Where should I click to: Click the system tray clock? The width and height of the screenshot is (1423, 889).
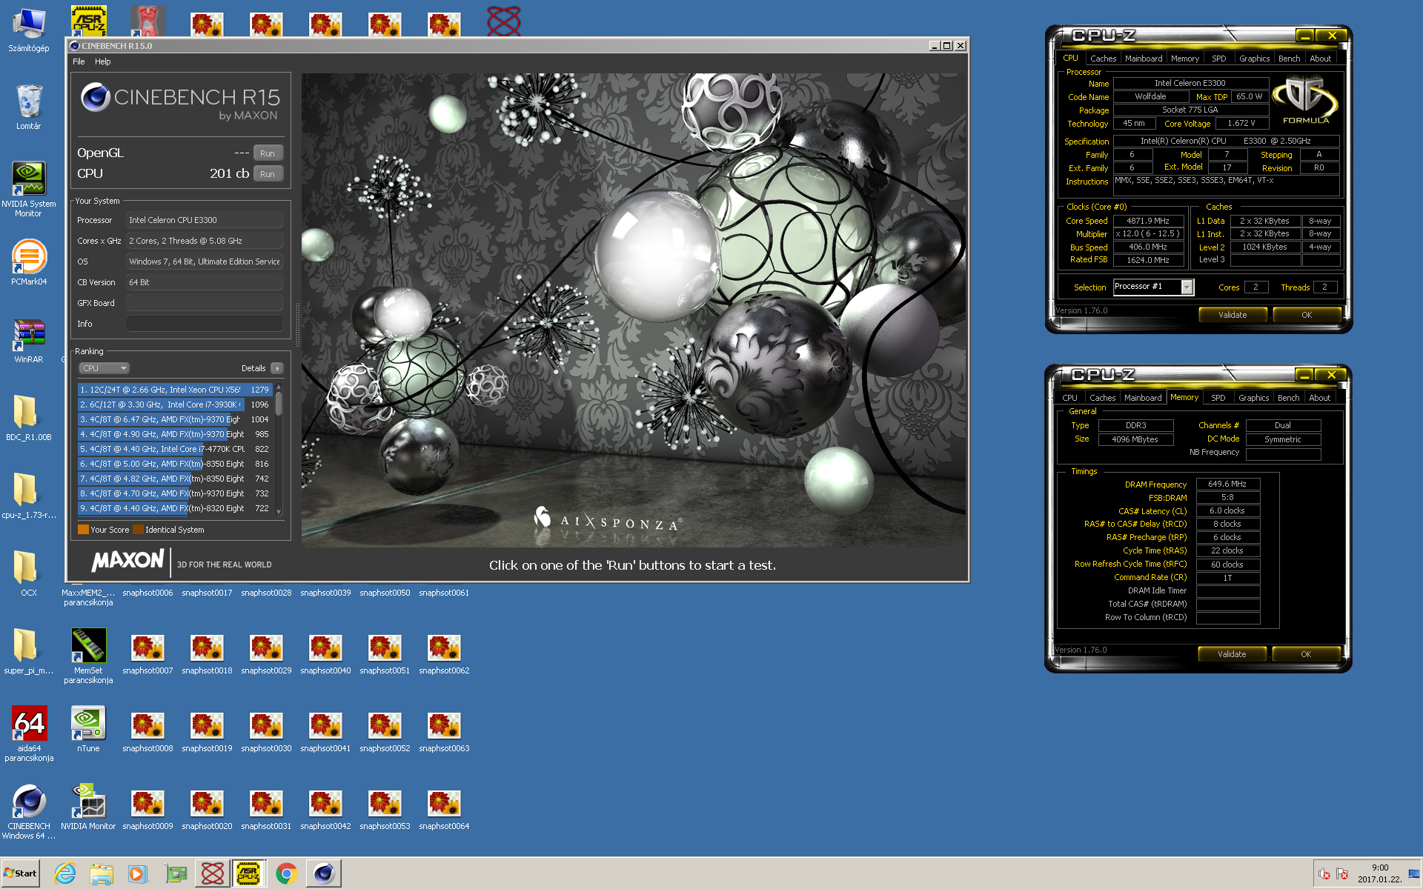point(1380,873)
